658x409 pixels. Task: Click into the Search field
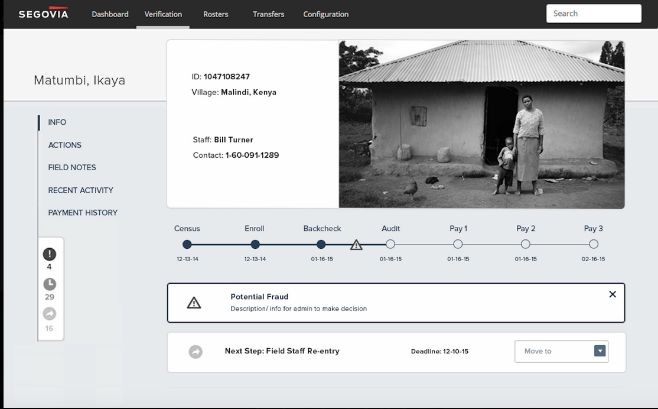point(594,14)
